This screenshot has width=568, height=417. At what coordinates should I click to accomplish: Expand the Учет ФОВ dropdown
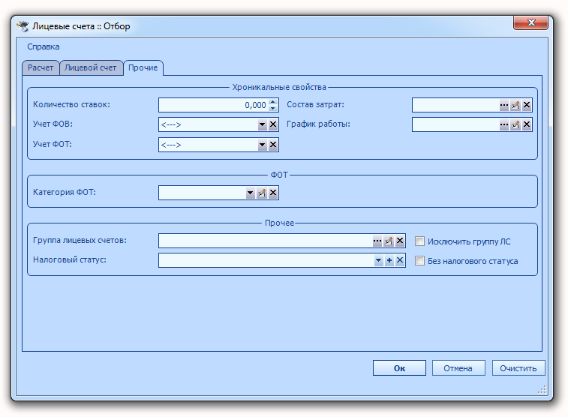(263, 125)
